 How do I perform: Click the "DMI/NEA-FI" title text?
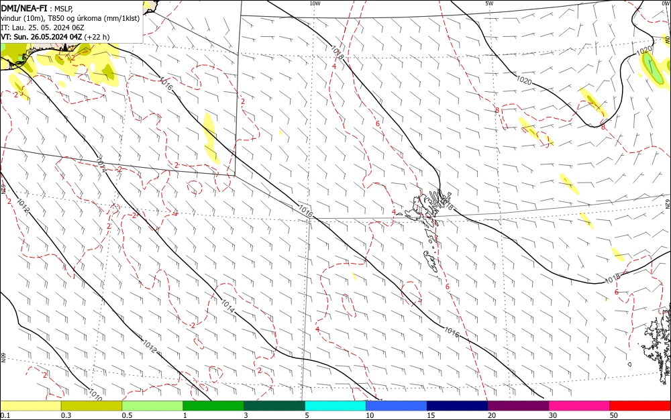click(x=24, y=8)
